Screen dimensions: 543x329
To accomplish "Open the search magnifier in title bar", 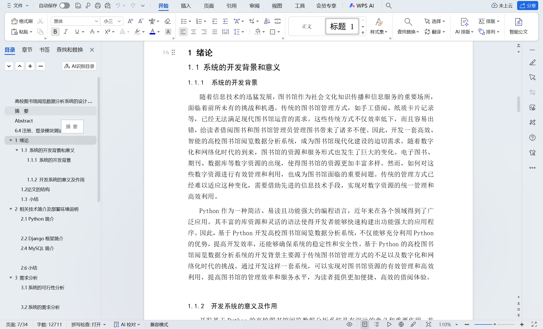I will click(x=389, y=6).
